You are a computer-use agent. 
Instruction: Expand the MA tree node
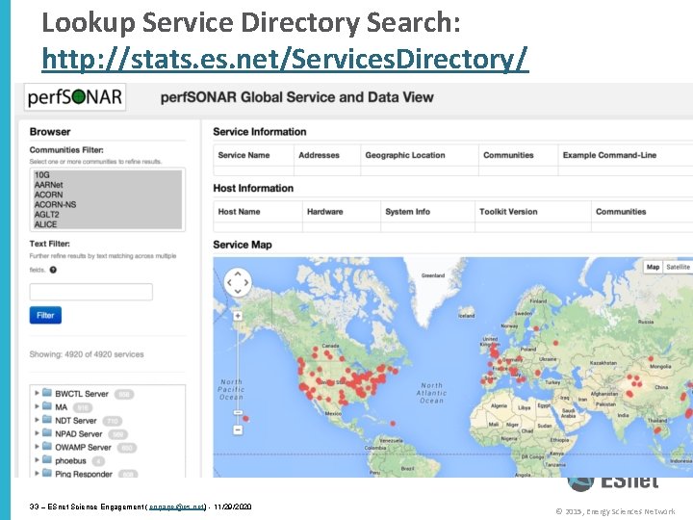(x=37, y=406)
